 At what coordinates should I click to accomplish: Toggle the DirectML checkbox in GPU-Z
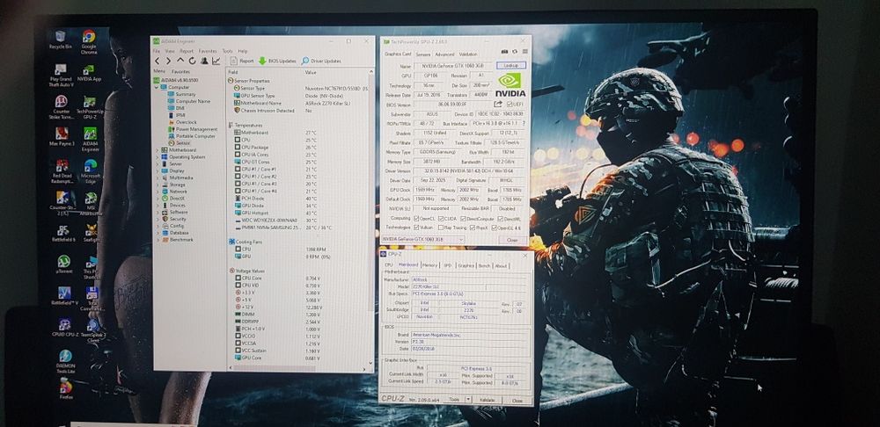(x=500, y=219)
